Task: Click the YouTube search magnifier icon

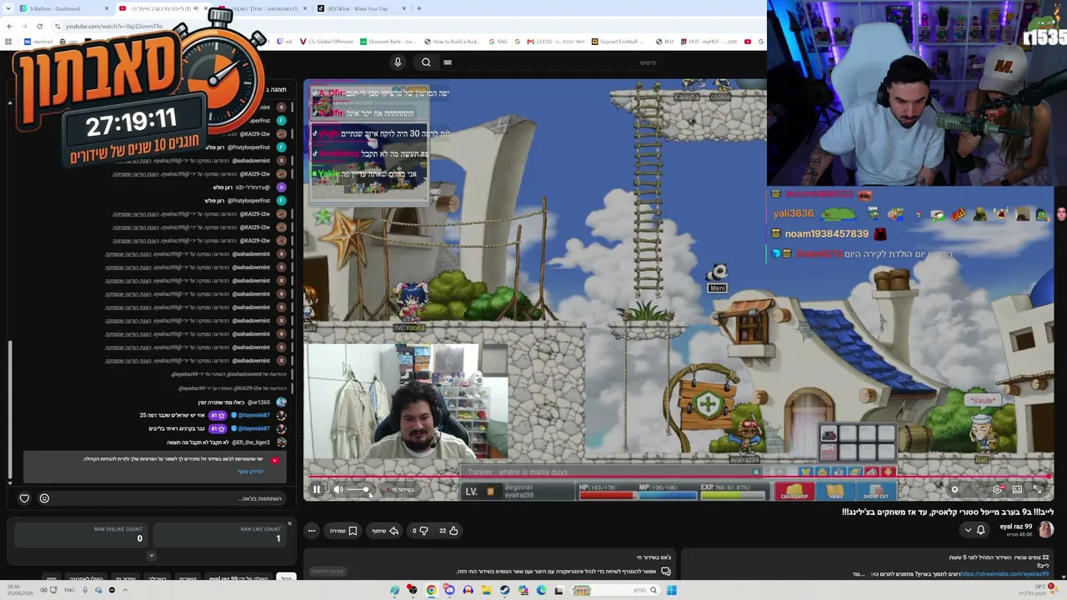Action: click(426, 62)
